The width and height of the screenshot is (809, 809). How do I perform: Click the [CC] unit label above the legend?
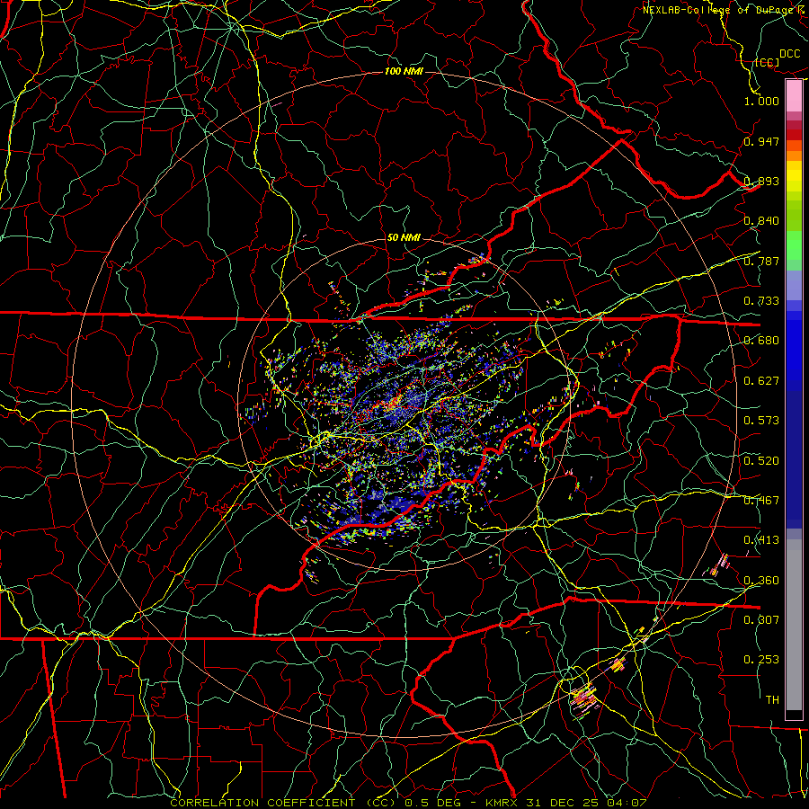767,63
